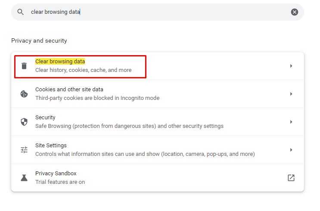Screen dimensions: 320x211
Task: Expand Cookies and other site data arrow
Action: 291,94
